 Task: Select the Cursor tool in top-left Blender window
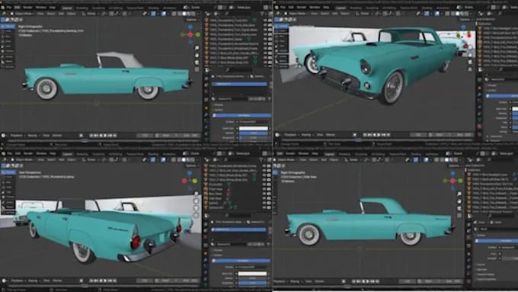[x=8, y=31]
